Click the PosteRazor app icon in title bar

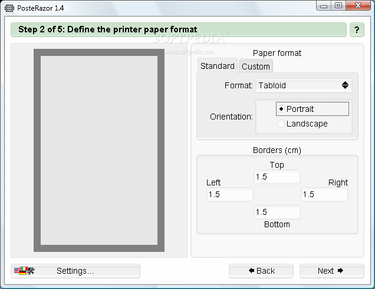(9, 8)
